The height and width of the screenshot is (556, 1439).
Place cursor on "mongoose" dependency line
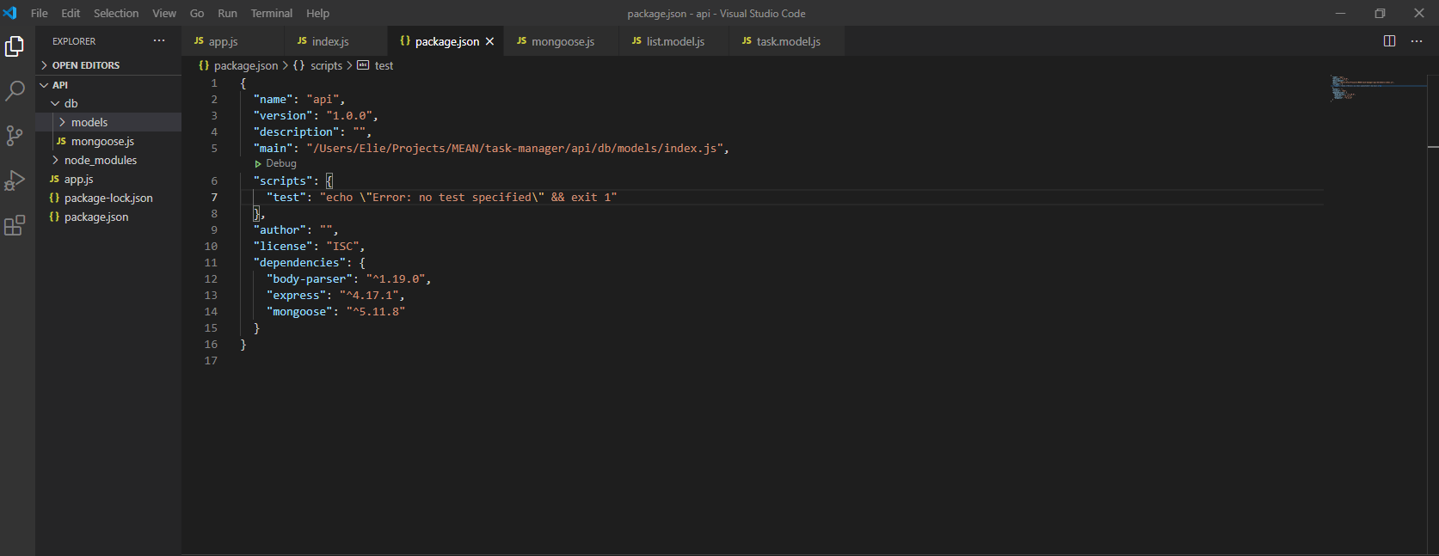coord(335,311)
